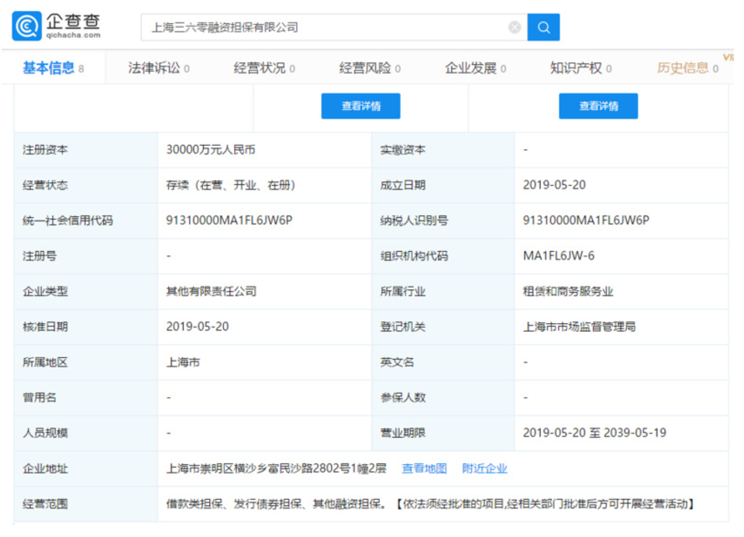Image resolution: width=744 pixels, height=537 pixels.
Task: Click the address 上海市崇明区横沙乡富民沙路2802号1幢2层
Action: coord(276,469)
